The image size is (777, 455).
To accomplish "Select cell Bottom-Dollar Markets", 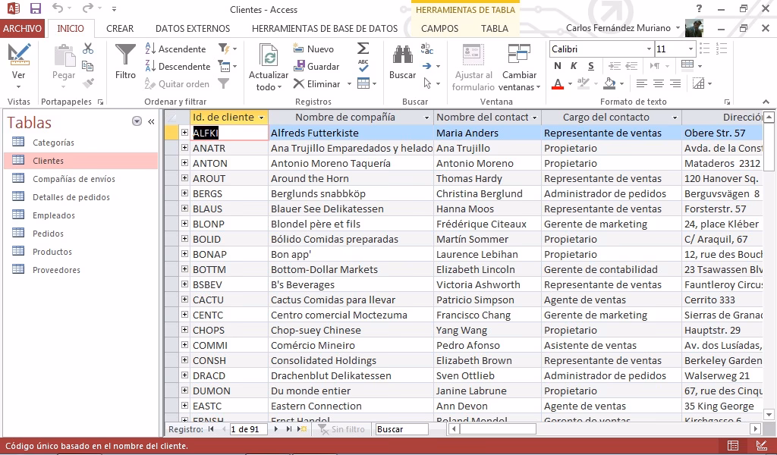I will click(351, 270).
